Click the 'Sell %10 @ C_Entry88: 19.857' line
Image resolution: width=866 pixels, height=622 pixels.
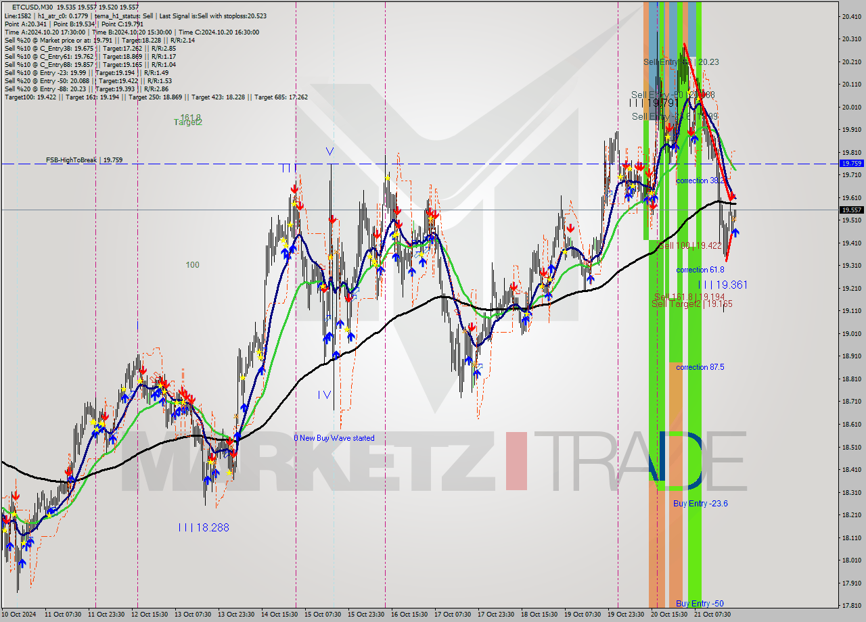89,64
